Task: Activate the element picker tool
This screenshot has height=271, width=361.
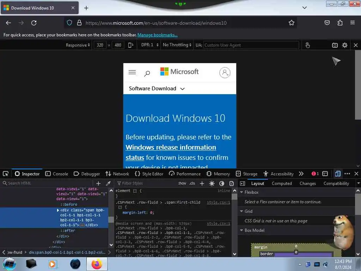Action: tap(6, 174)
